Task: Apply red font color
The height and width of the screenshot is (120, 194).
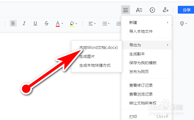Action: (x=58, y=24)
